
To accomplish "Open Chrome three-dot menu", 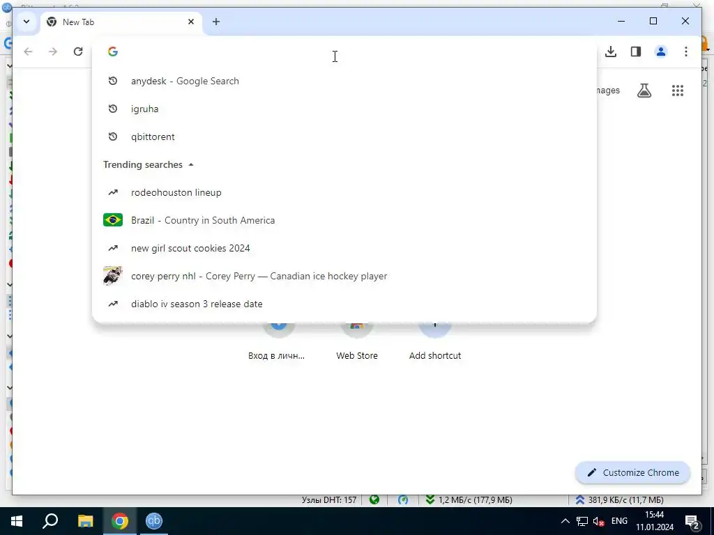I will pyautogui.click(x=686, y=52).
